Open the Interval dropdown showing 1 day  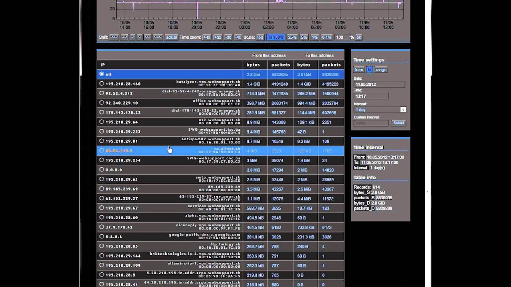point(380,110)
